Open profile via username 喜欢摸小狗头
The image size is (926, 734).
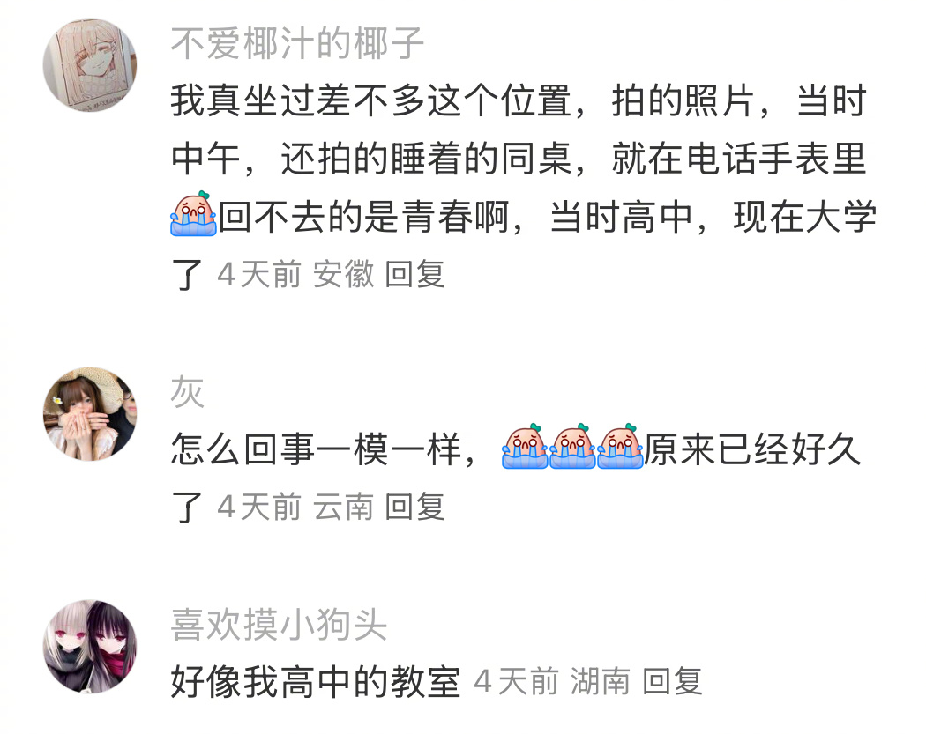(x=279, y=624)
